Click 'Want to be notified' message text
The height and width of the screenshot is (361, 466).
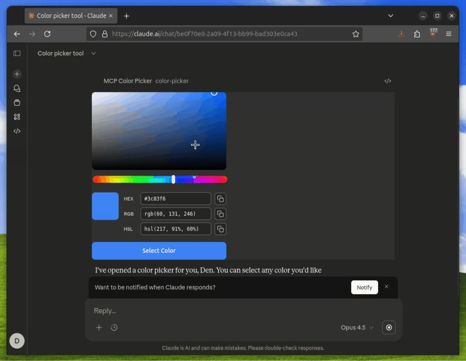point(155,287)
